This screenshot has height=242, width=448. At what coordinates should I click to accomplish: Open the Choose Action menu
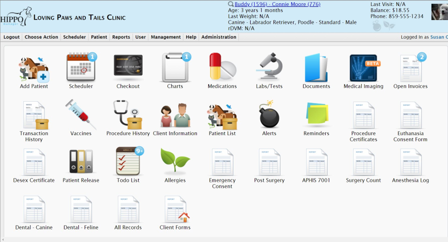point(42,37)
